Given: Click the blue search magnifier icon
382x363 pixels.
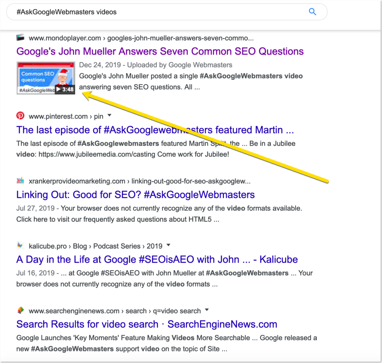Looking at the screenshot, I should [312, 12].
